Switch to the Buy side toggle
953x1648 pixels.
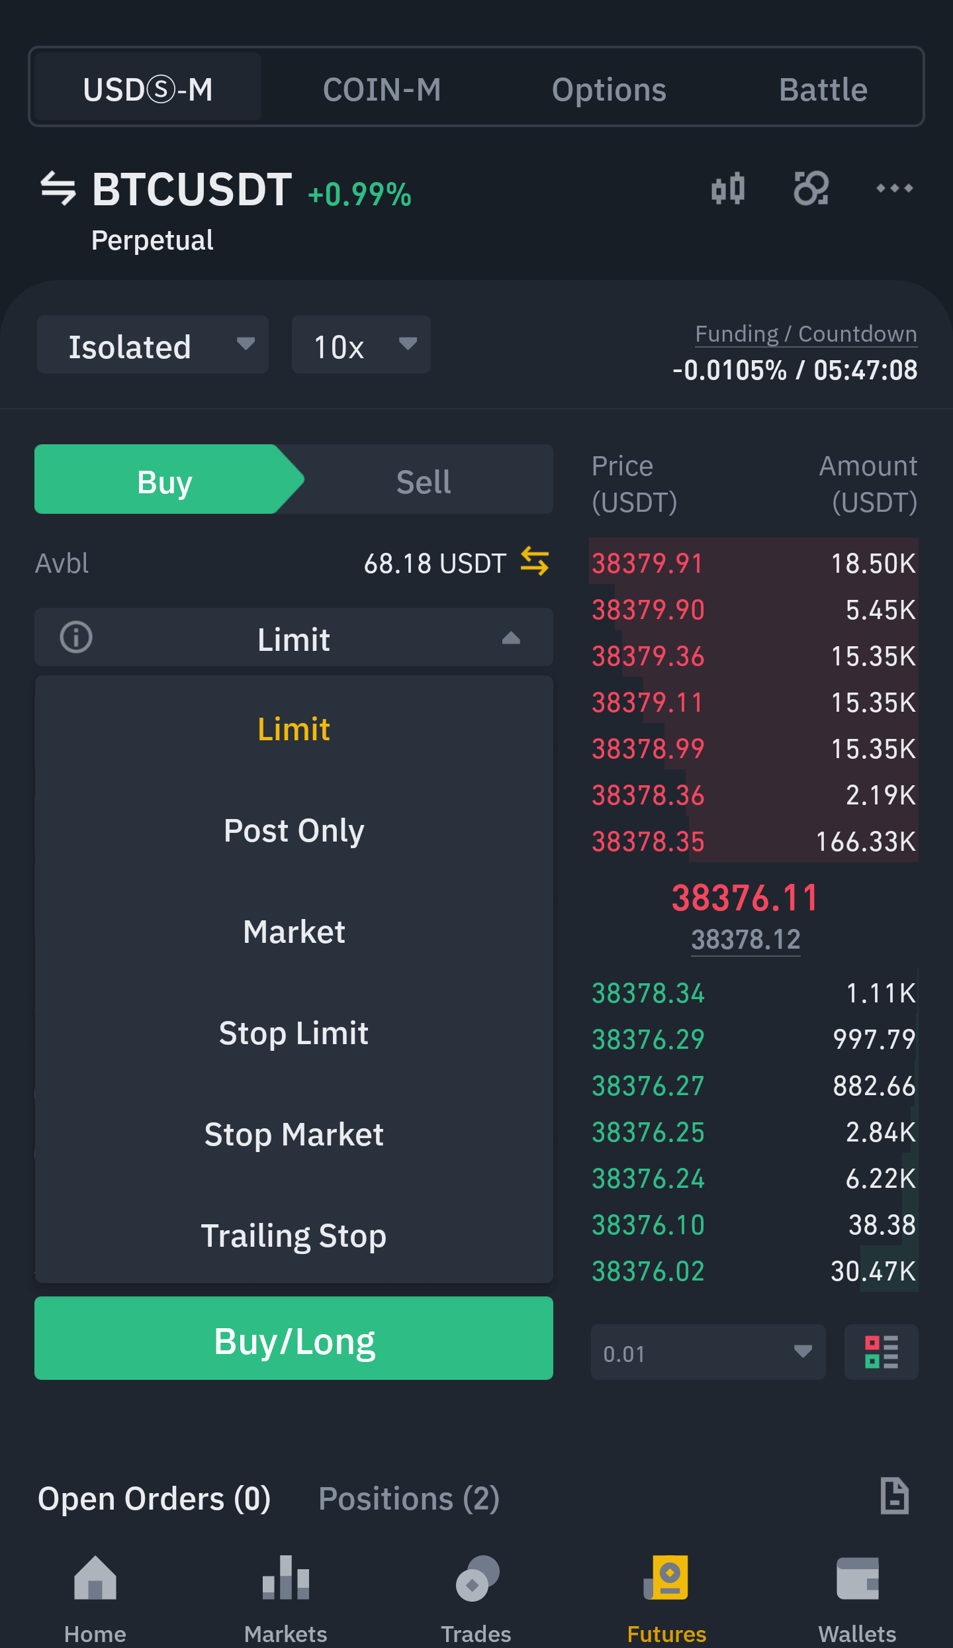[x=165, y=479]
